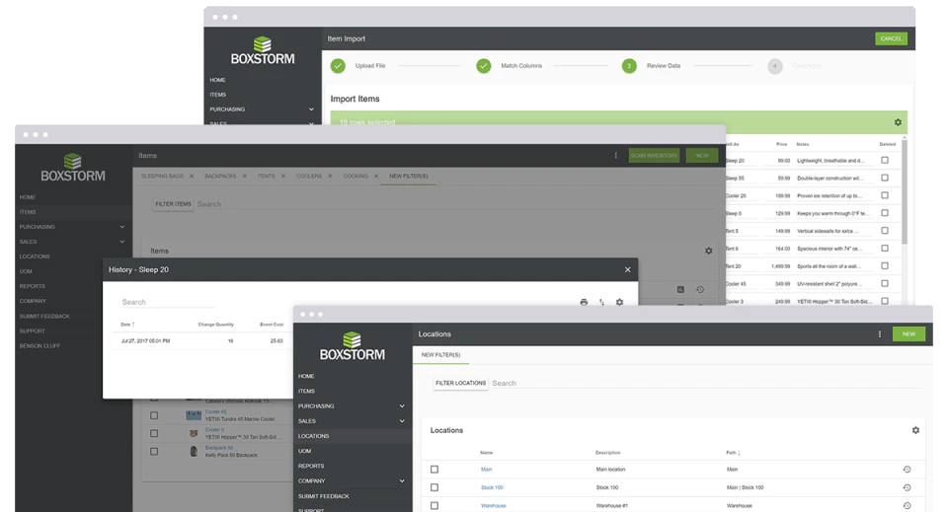Click the Locations search field
This screenshot has height=512, width=948.
point(706,384)
